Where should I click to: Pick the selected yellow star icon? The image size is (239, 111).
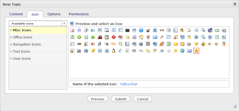(196, 51)
